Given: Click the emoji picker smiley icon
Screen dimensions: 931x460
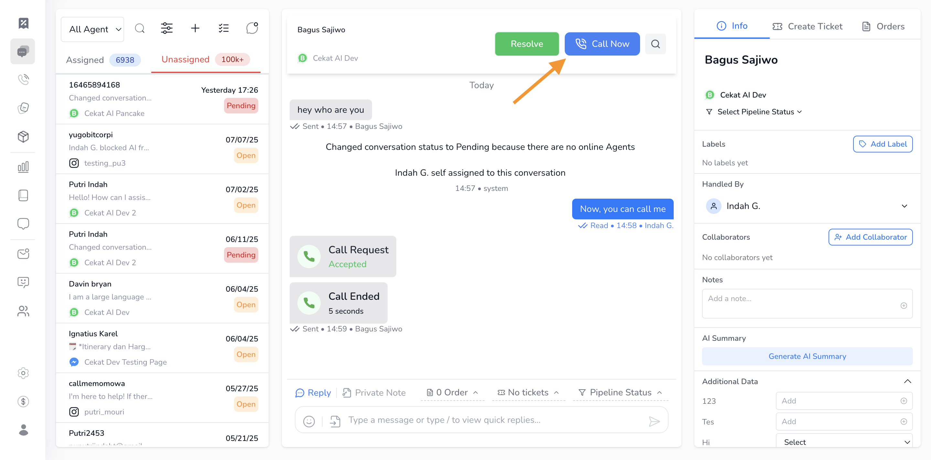Looking at the screenshot, I should coord(309,421).
